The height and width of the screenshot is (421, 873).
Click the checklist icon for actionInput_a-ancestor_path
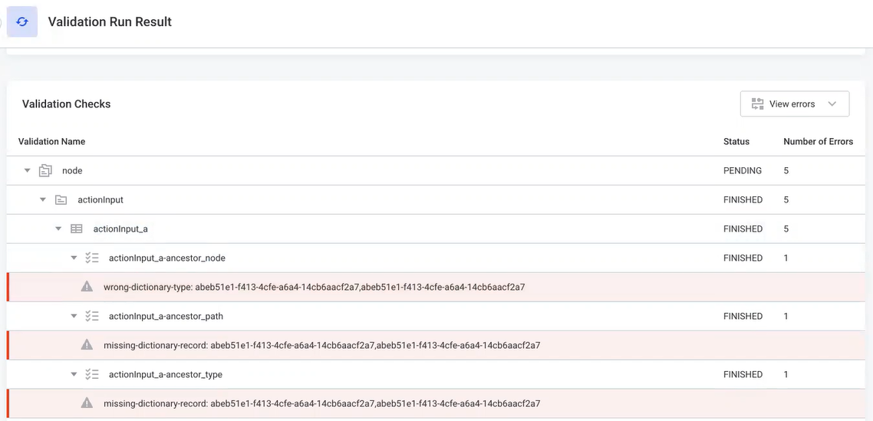[x=92, y=317]
